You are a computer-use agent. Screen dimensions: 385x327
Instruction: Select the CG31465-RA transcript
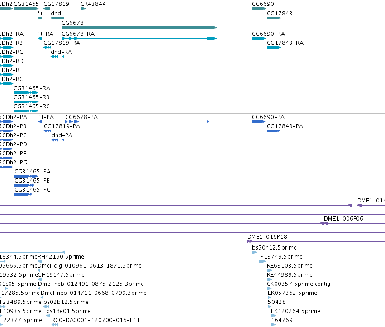click(26, 93)
